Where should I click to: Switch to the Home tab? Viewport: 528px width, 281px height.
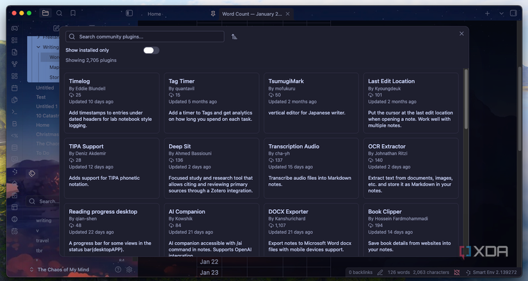(x=154, y=14)
